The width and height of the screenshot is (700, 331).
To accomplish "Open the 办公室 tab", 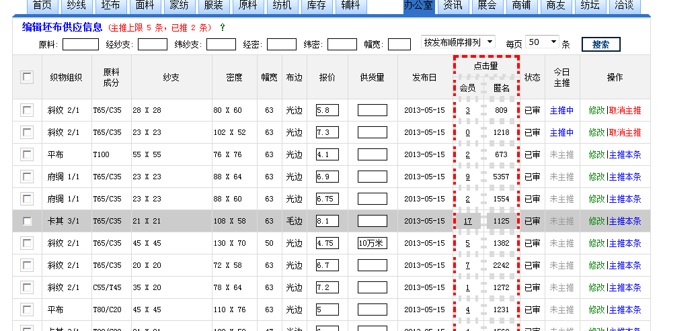I will click(x=420, y=5).
